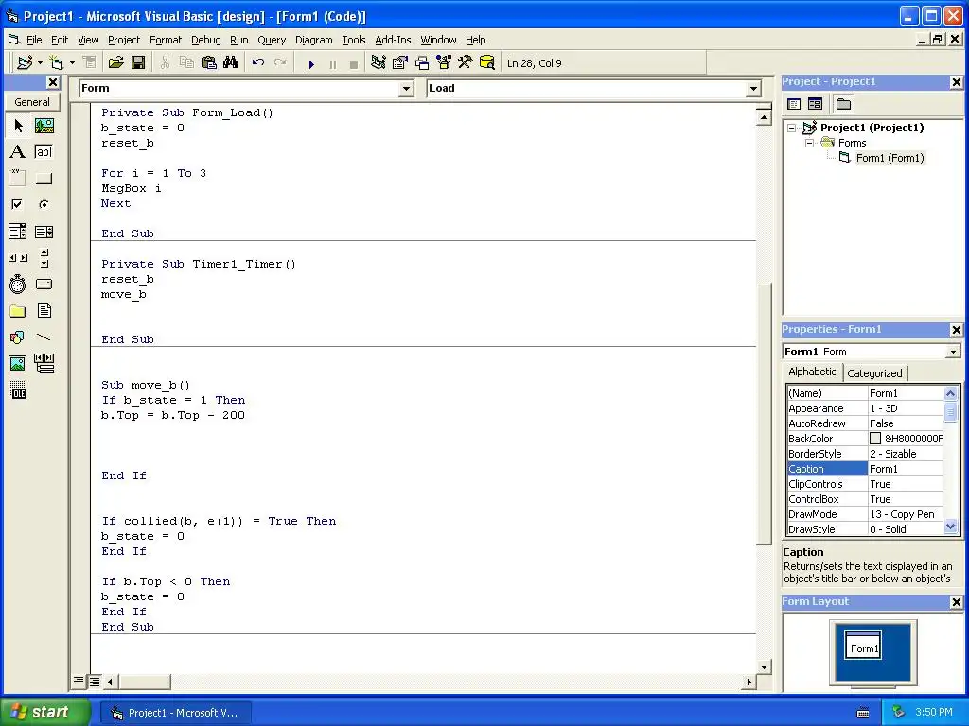Toggle Procedure View at code window bottom

point(79,681)
